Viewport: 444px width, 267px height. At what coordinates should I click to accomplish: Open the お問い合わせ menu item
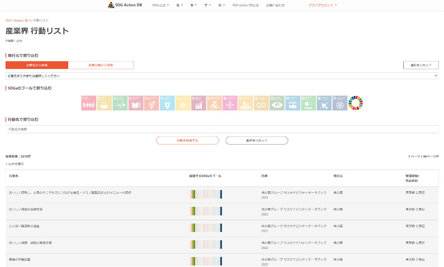(x=275, y=5)
